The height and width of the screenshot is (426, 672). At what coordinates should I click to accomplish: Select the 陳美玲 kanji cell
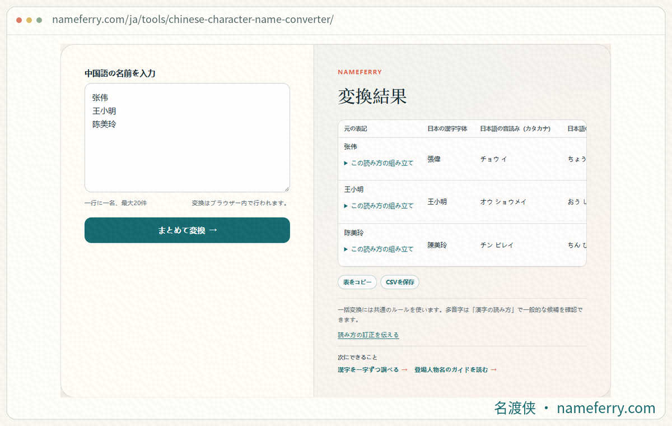(437, 246)
